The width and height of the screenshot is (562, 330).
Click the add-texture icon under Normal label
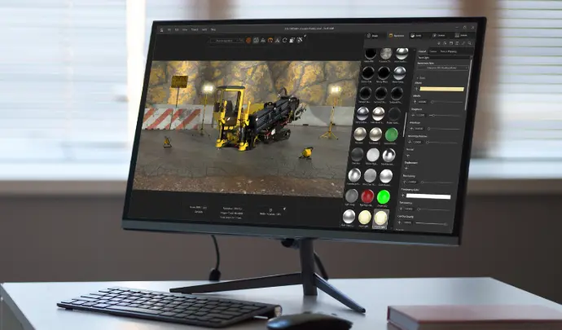(408, 156)
